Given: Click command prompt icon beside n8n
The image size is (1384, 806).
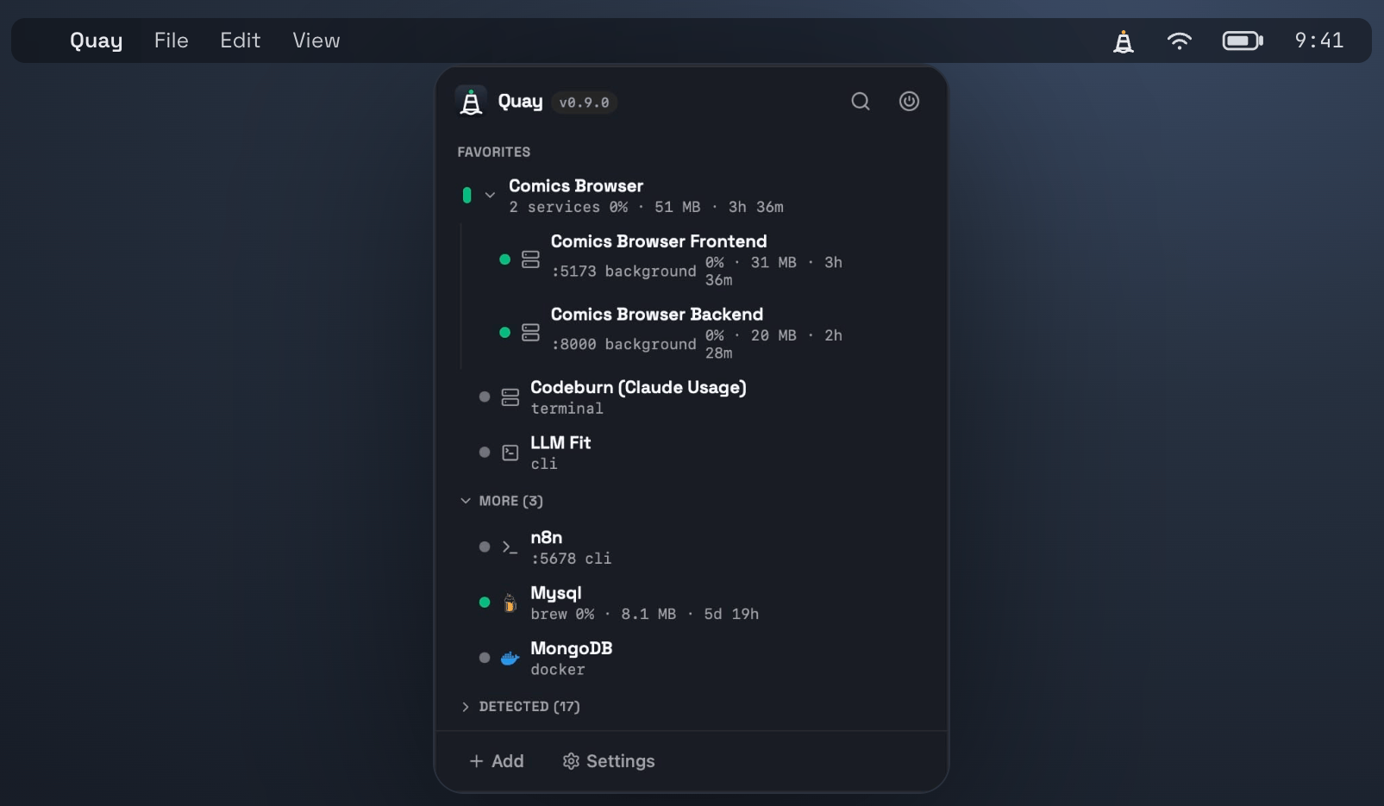Looking at the screenshot, I should [x=510, y=547].
